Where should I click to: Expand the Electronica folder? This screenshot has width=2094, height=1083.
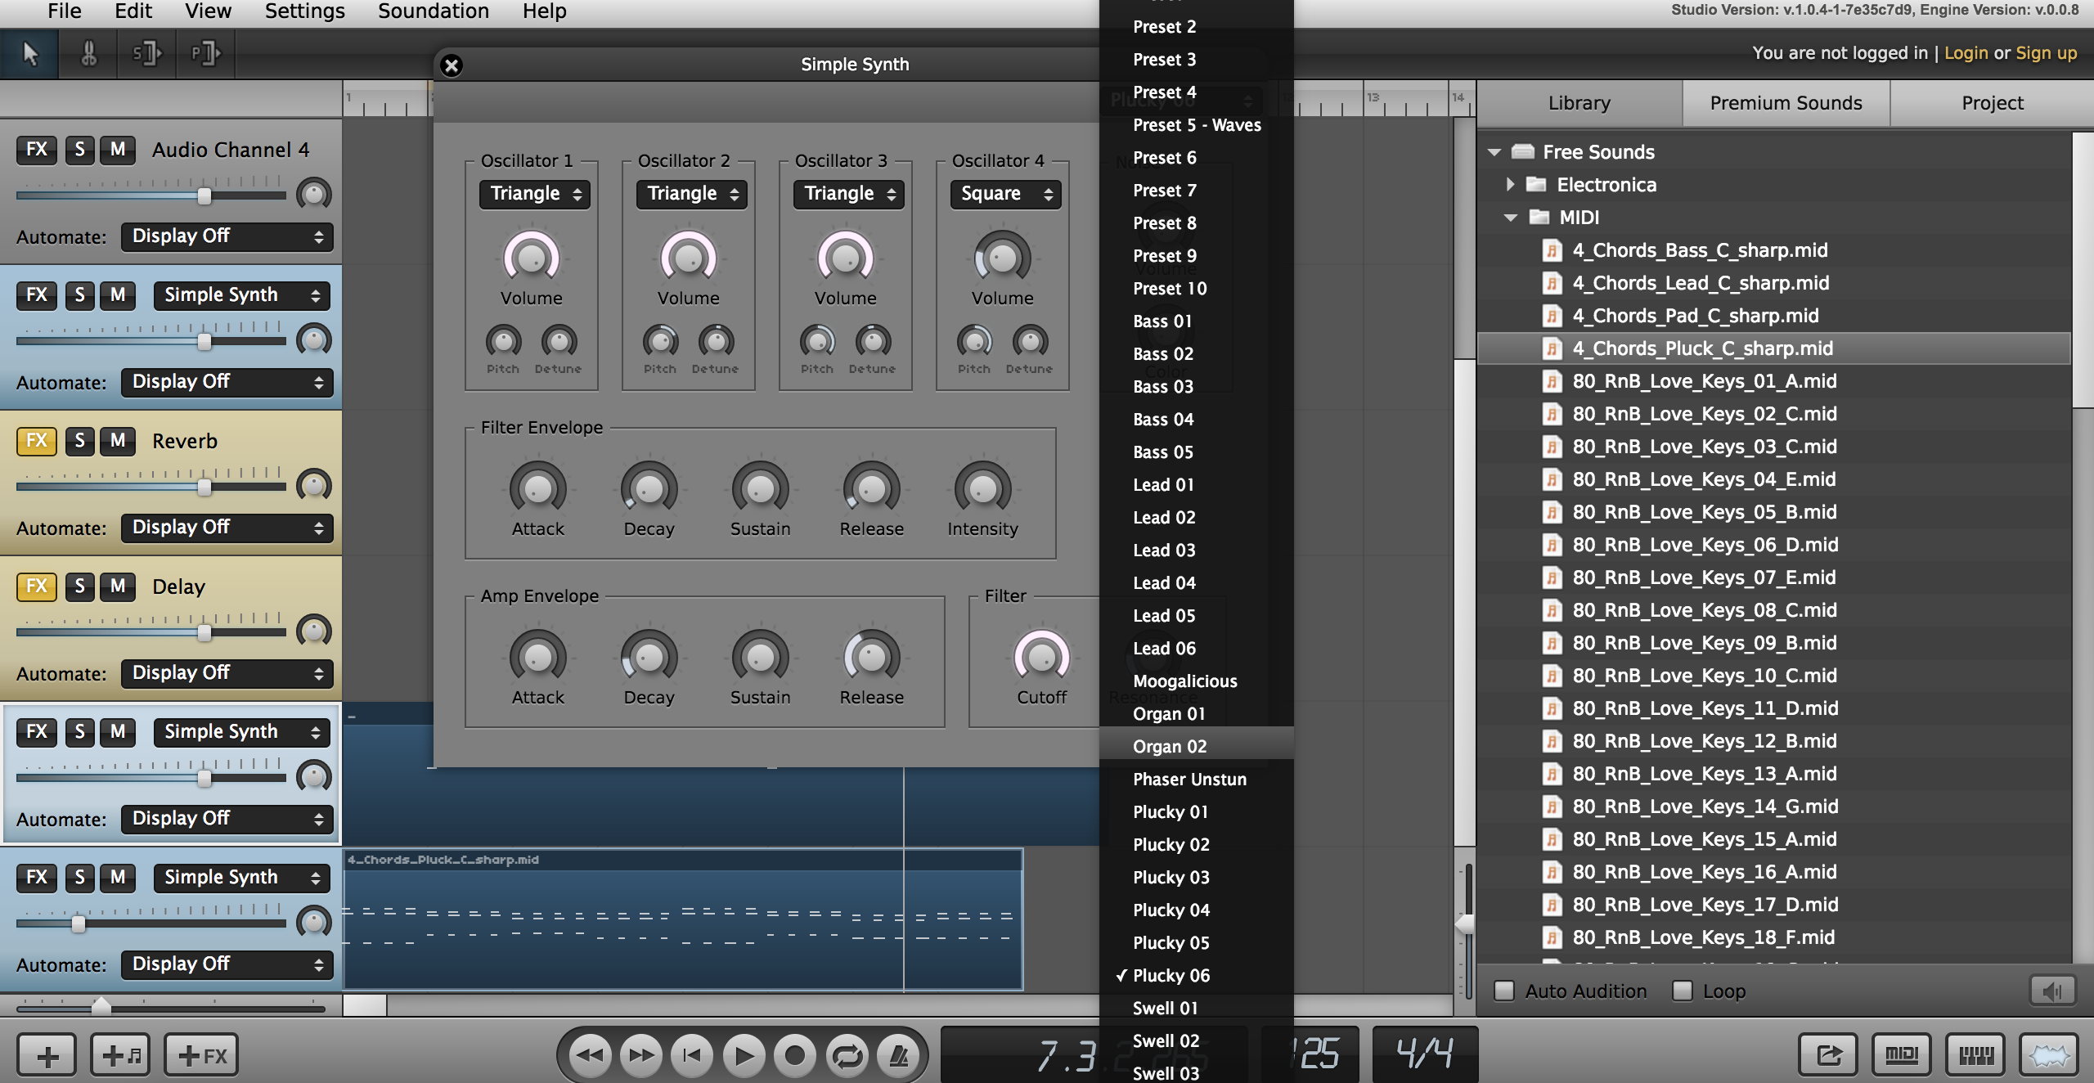pos(1510,185)
